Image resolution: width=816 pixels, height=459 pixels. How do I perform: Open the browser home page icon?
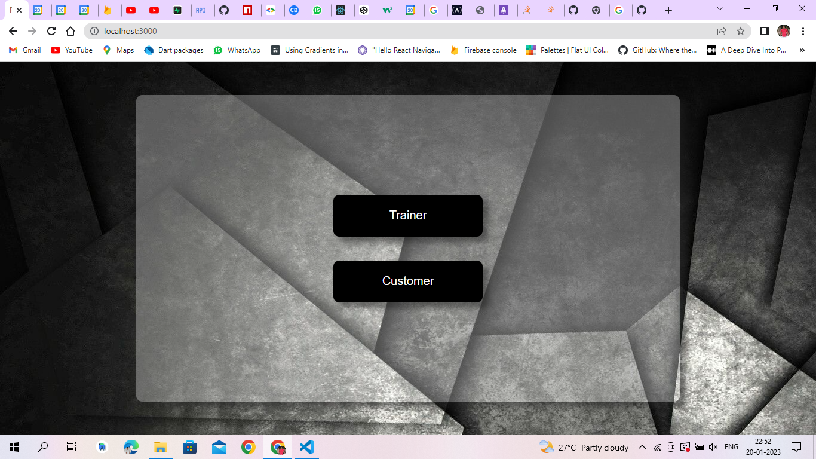[70, 31]
